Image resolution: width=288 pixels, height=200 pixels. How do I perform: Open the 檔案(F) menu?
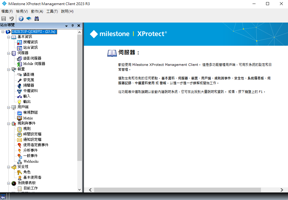coord(7,11)
